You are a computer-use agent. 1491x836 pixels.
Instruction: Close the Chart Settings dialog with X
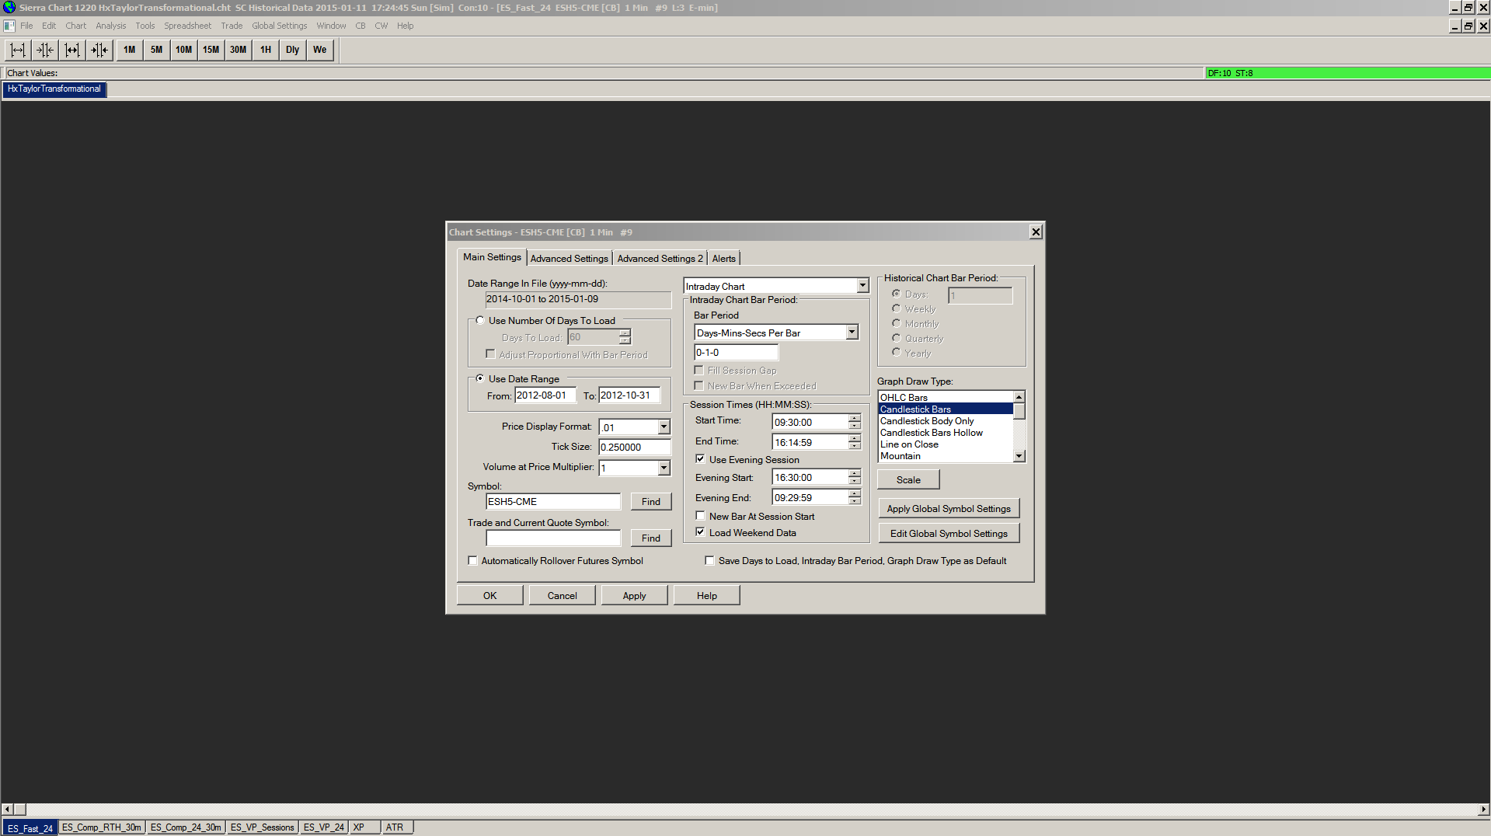point(1035,232)
